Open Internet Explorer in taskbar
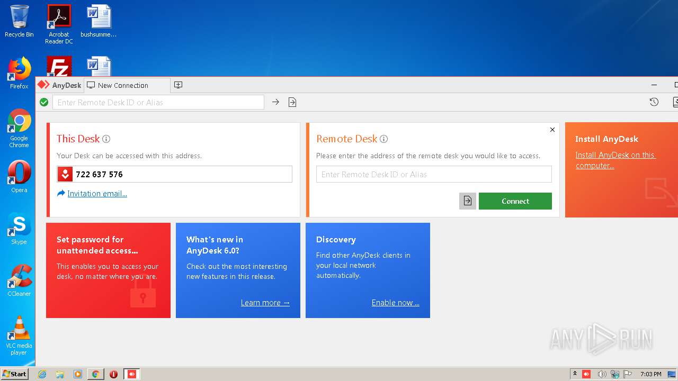Screen dimensions: 678x381 click(x=42, y=374)
